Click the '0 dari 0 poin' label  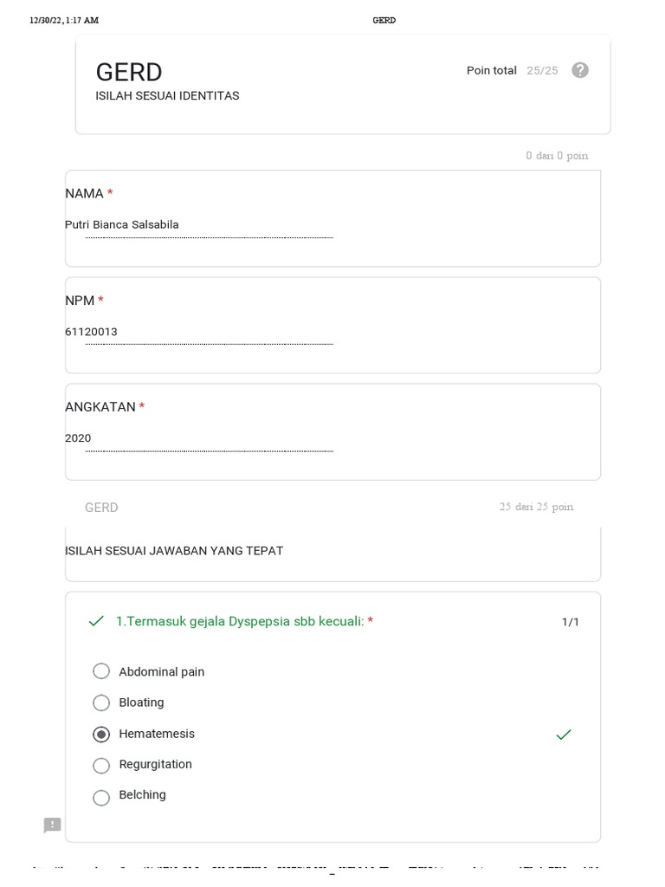(557, 156)
